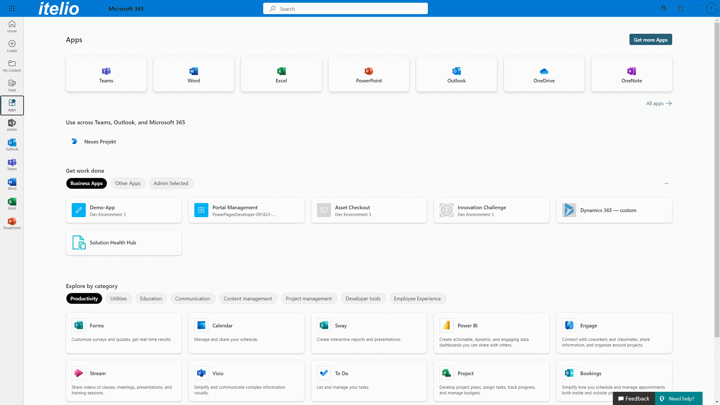Launch Excel from the left sidebar
The height and width of the screenshot is (405, 720).
click(x=12, y=204)
